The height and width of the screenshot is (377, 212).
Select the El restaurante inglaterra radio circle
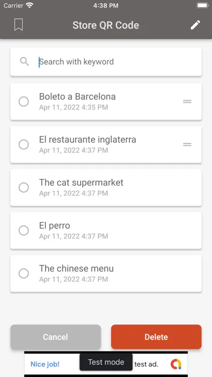(24, 145)
